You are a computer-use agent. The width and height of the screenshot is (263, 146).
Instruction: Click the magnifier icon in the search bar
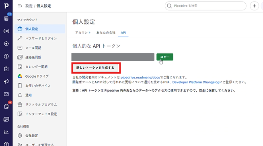pyautogui.click(x=169, y=6)
